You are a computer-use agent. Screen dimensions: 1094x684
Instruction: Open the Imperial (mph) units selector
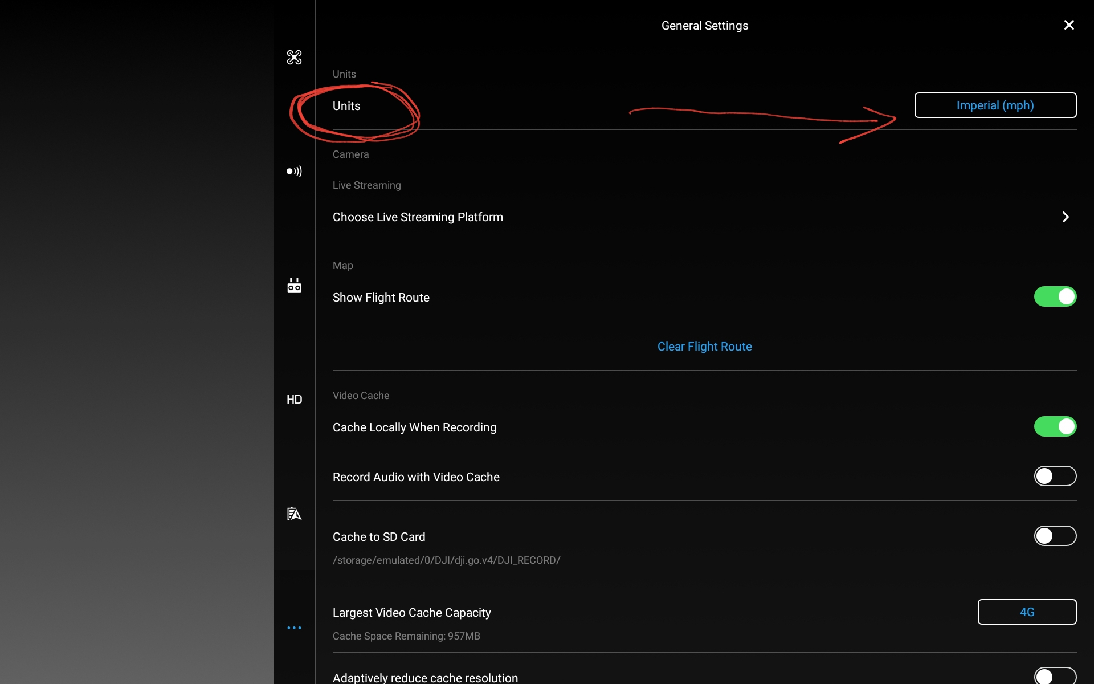point(995,105)
